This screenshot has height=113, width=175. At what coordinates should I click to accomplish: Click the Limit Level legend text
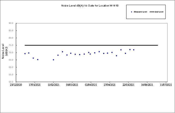(x=159, y=12)
